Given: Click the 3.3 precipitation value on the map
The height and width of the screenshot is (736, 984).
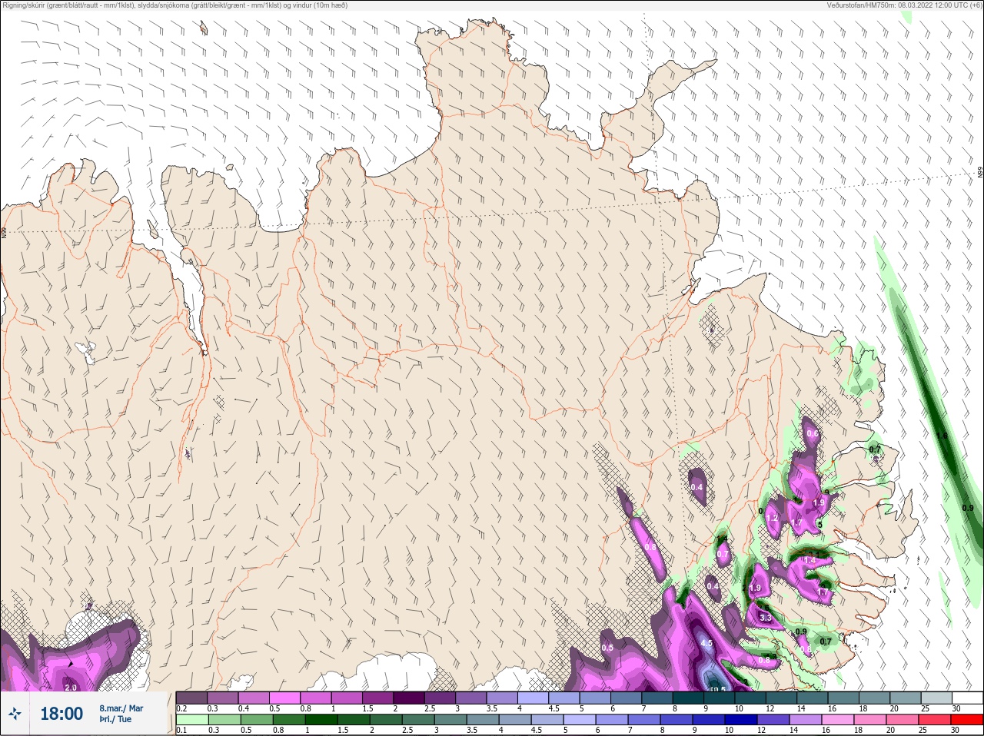Looking at the screenshot, I should 765,618.
